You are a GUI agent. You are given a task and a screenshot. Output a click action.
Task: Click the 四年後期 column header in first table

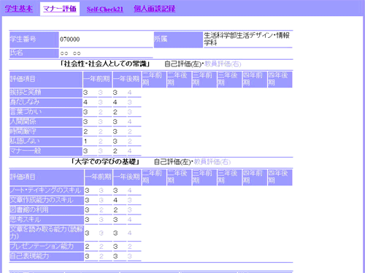[x=280, y=80]
